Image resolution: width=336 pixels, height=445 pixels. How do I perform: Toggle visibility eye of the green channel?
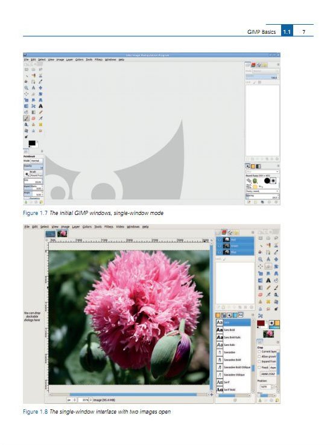pyautogui.click(x=219, y=246)
